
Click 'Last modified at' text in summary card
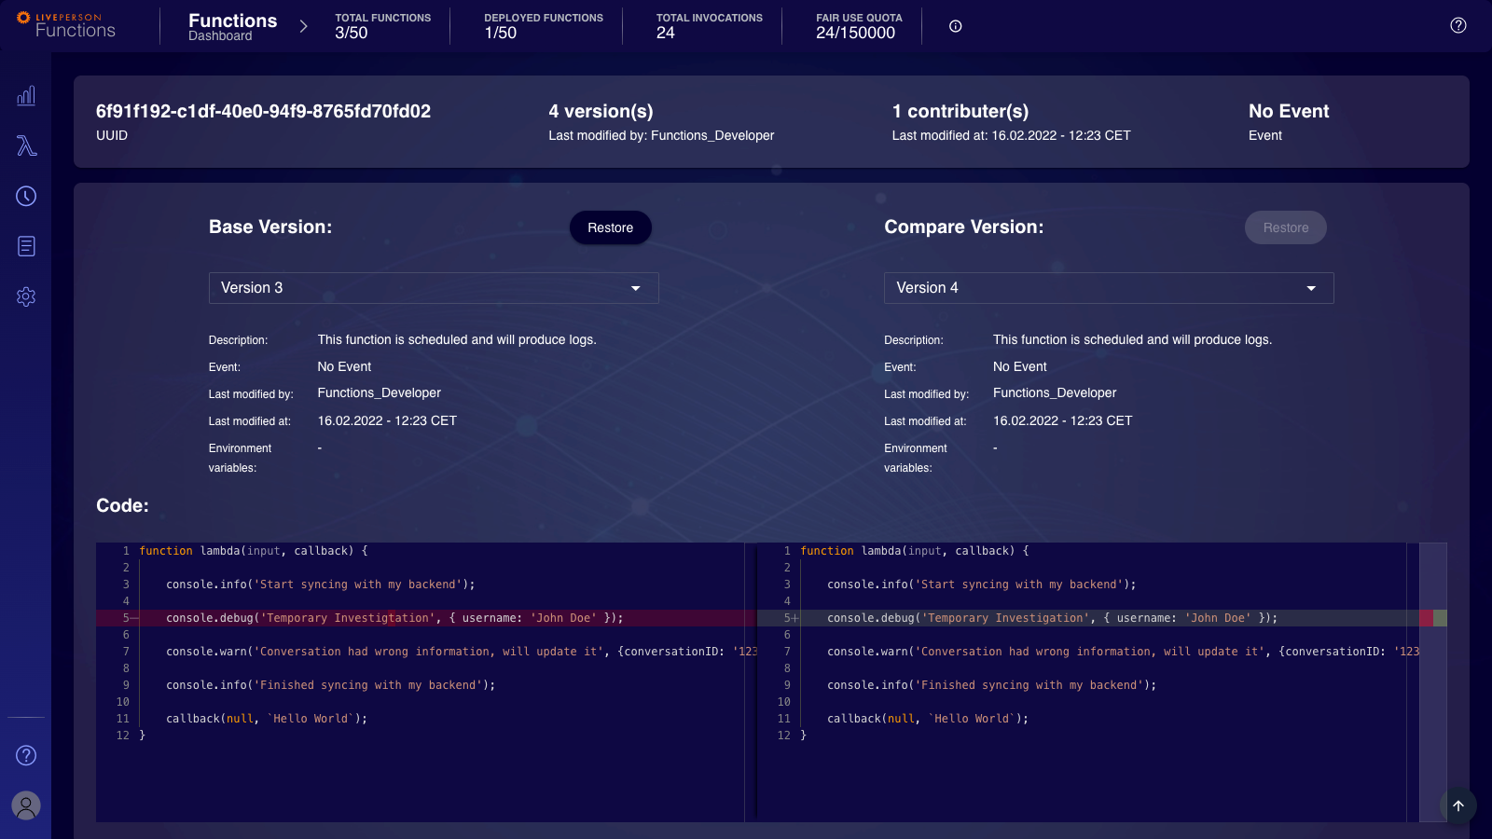1011,135
